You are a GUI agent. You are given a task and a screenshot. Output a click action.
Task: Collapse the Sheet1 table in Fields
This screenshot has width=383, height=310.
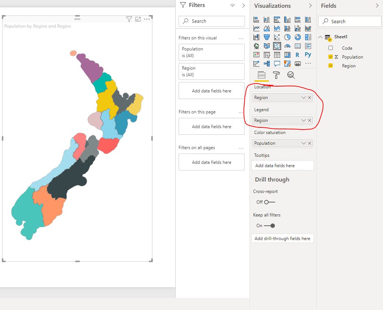point(320,37)
